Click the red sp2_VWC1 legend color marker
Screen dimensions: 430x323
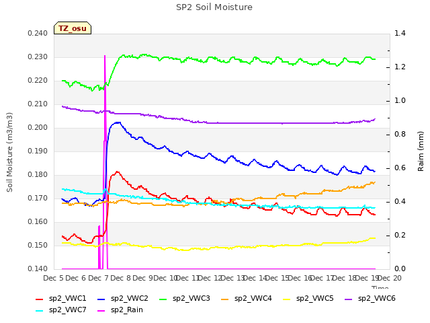40,299
